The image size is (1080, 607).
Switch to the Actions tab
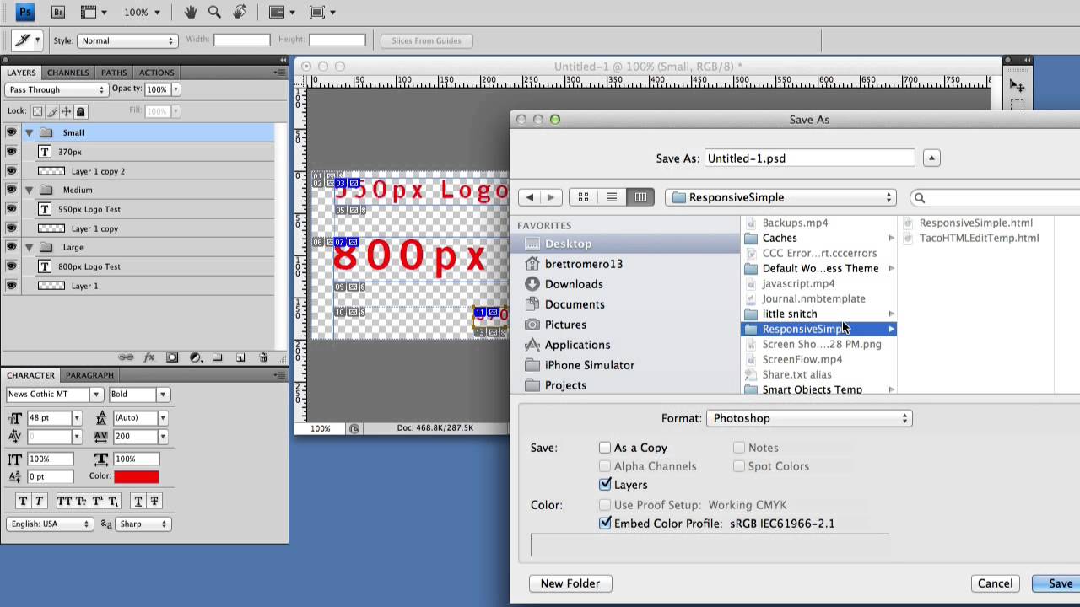(156, 73)
